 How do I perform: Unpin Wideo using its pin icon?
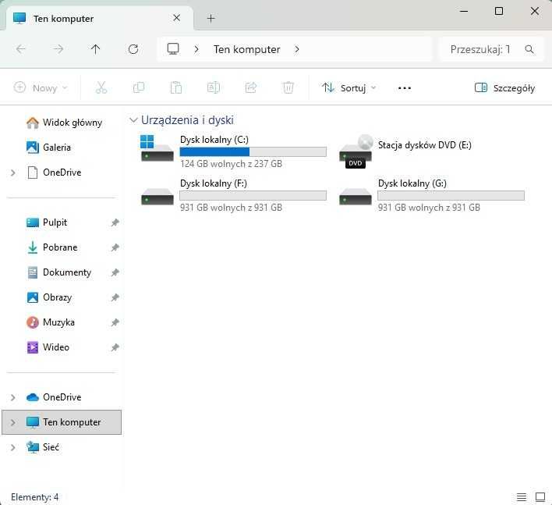[x=115, y=347]
